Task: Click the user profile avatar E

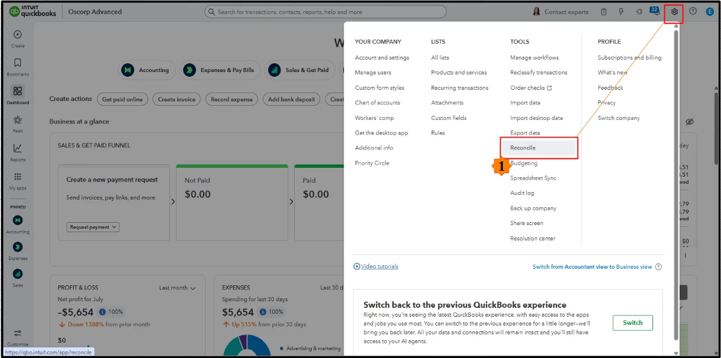Action: pos(710,11)
